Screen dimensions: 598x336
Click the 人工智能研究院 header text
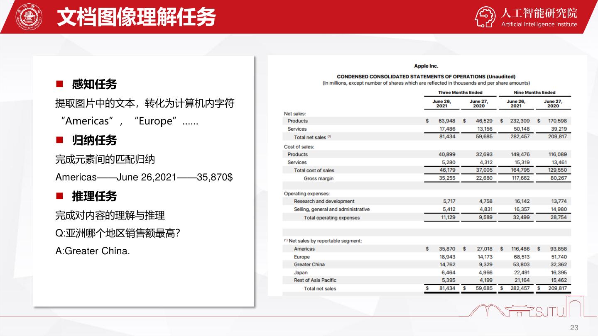point(539,13)
